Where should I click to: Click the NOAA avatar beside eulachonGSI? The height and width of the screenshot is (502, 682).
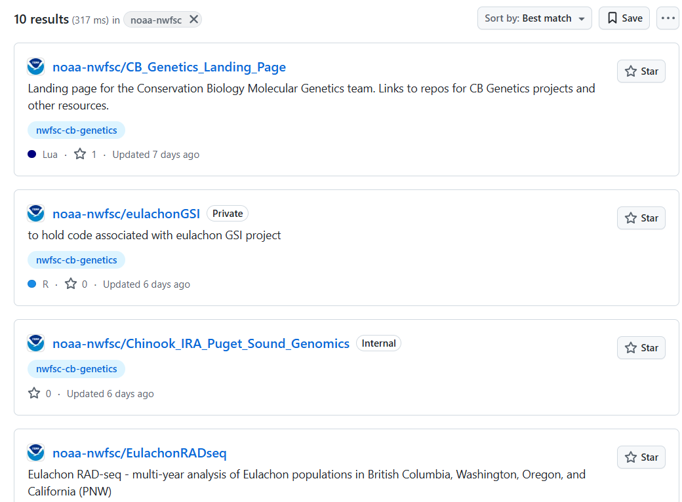35,214
